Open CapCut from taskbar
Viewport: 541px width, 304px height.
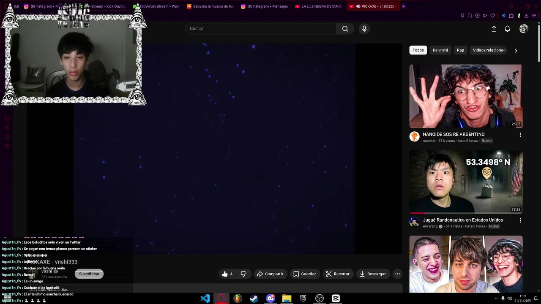[x=336, y=299]
